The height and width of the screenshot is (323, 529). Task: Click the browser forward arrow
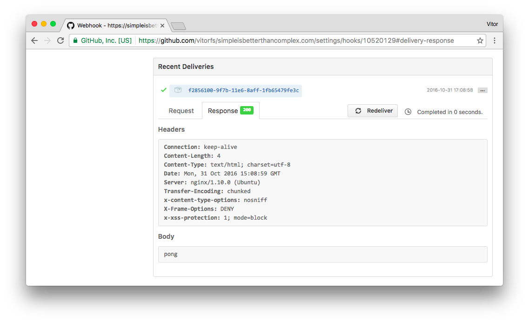click(x=47, y=40)
